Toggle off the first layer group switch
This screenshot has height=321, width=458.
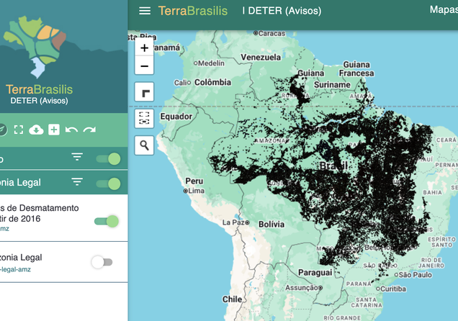pyautogui.click(x=108, y=159)
